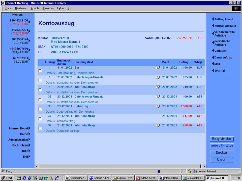This screenshot has height=181, width=242.
Task: Tick the checkbox for the Bar entry
Action: coord(40,70)
